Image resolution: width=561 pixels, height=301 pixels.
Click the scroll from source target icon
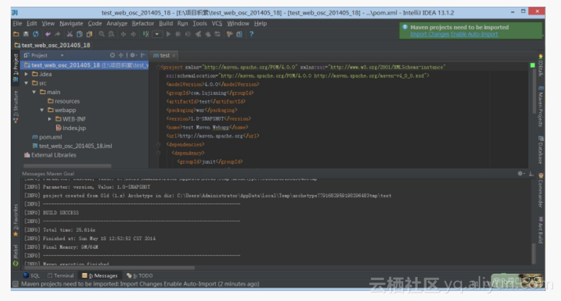[x=112, y=55]
